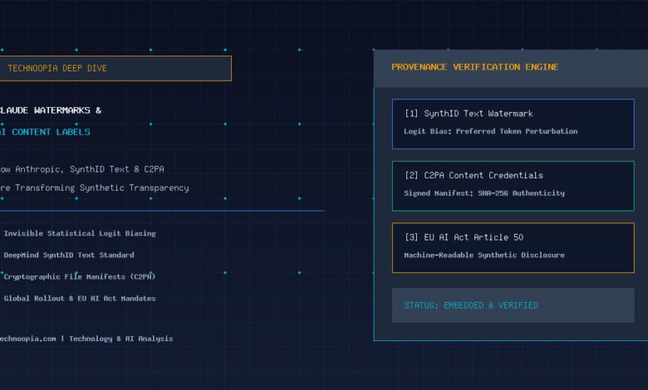Select the EU AI Act Article 50 card

[x=513, y=247]
